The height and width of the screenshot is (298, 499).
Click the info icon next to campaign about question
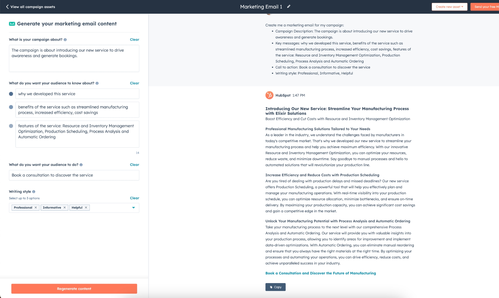(65, 40)
